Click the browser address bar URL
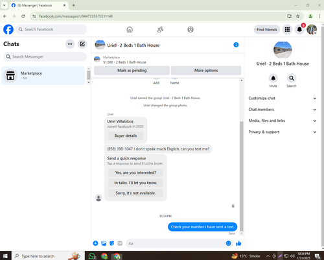 point(76,16)
